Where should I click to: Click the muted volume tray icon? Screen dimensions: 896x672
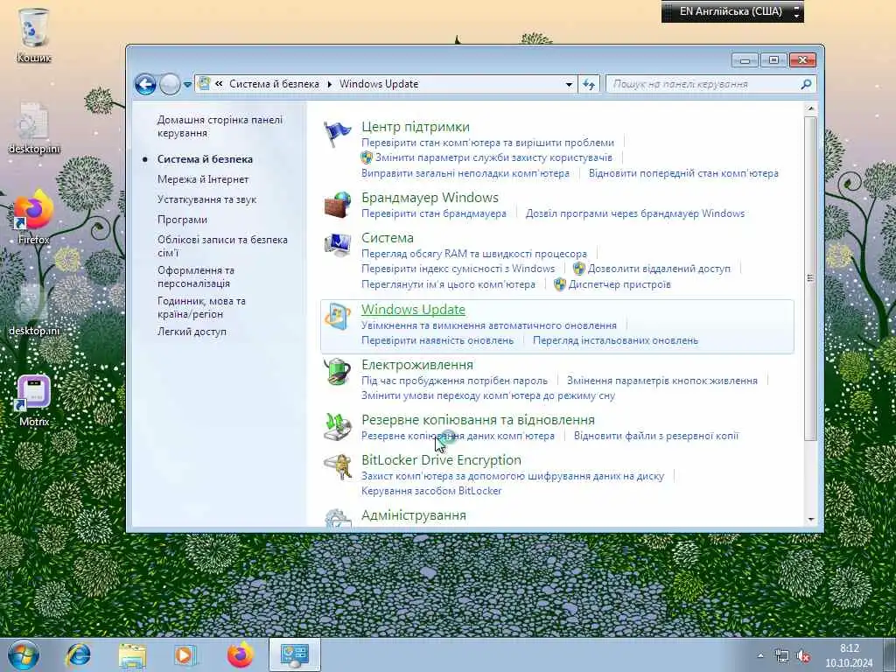804,656
